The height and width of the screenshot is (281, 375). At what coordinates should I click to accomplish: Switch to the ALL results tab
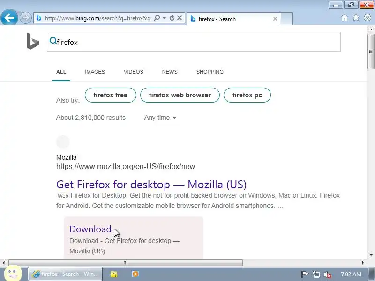pyautogui.click(x=61, y=72)
